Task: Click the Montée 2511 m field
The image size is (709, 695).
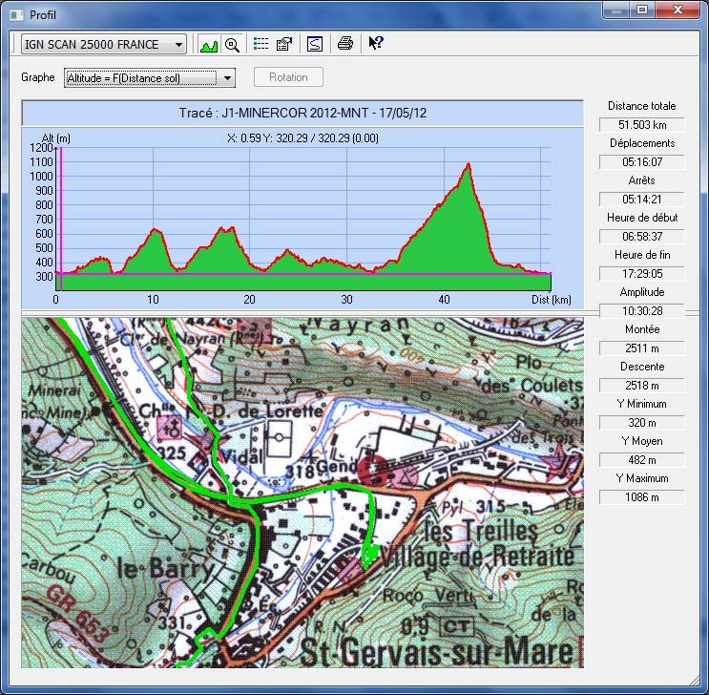Action: [641, 348]
